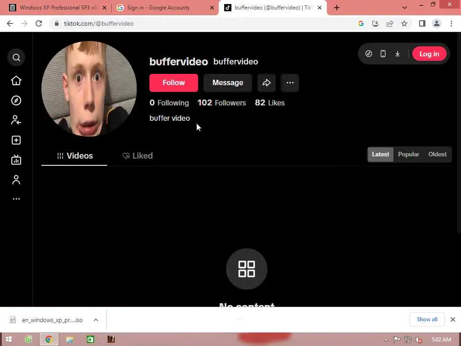The width and height of the screenshot is (461, 346).
Task: Bookmark this page with the star icon
Action: pos(404,23)
